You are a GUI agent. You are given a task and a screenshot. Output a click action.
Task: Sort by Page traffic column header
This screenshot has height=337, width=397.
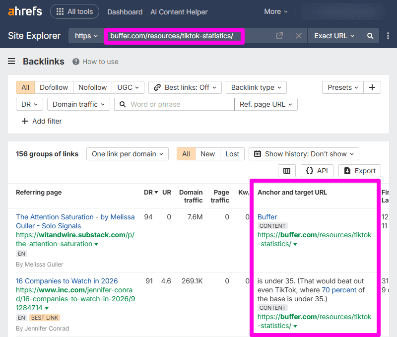pos(220,196)
